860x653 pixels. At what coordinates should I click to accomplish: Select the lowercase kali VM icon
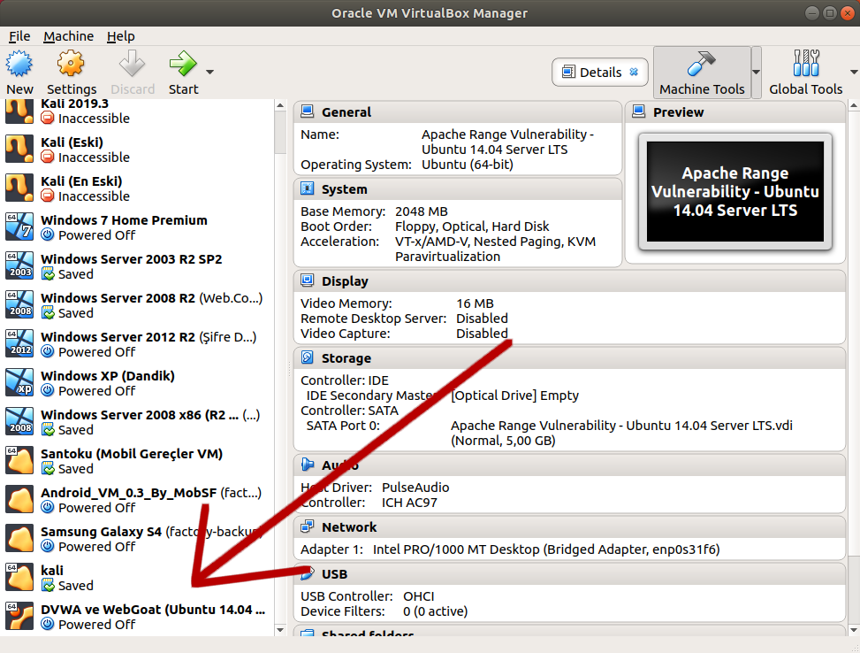19,579
